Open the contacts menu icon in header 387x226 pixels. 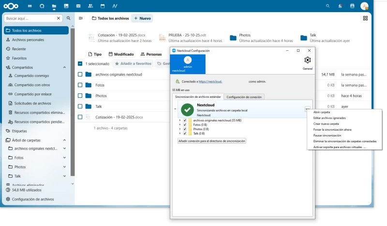[352, 6]
